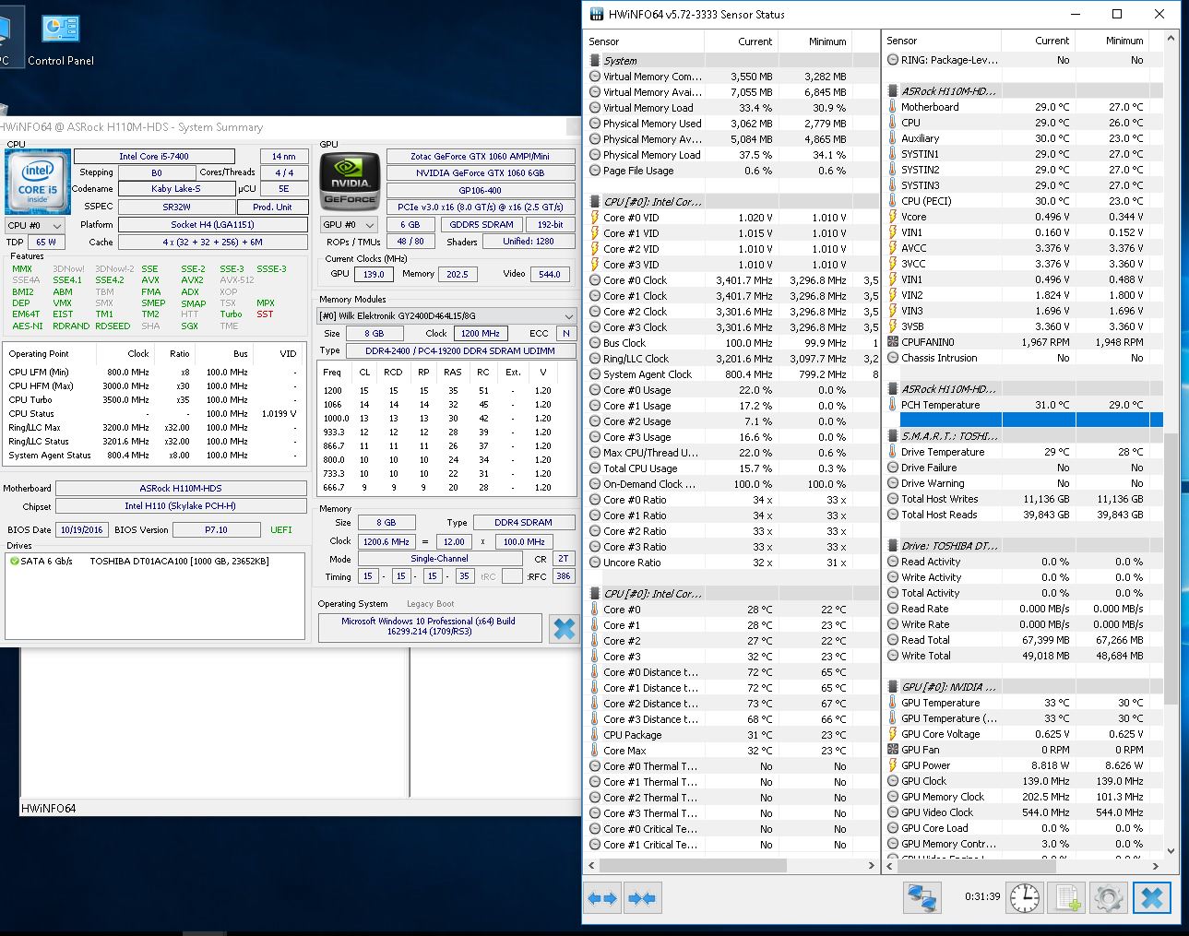
Task: Click the expand columns arrows button
Action: (602, 897)
